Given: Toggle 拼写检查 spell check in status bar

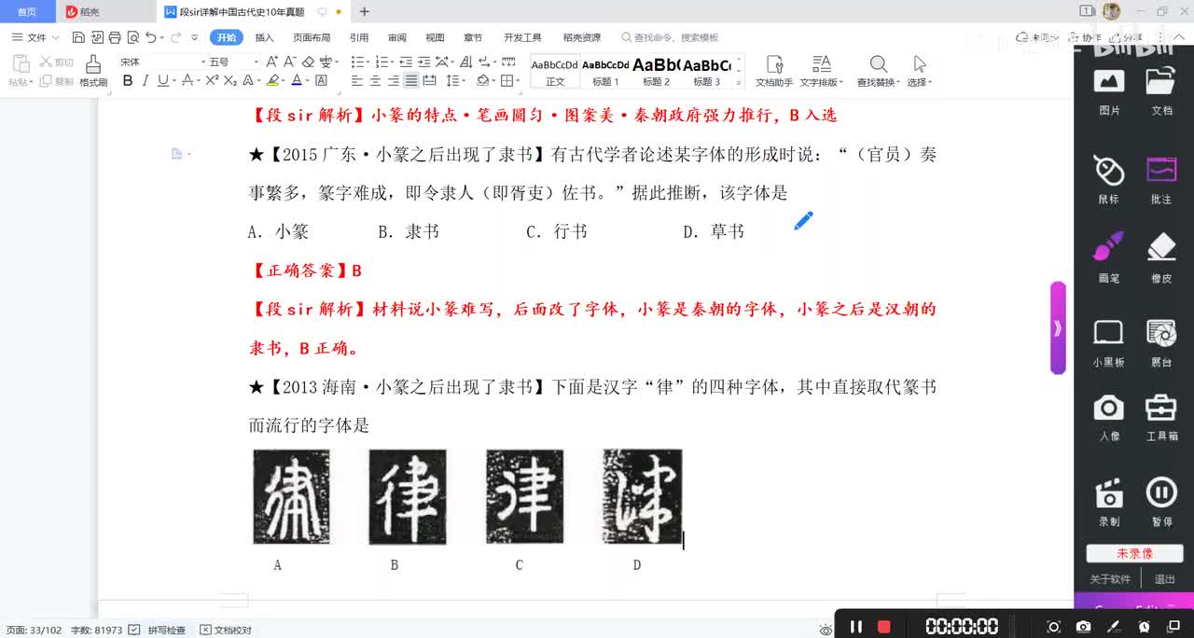Looking at the screenshot, I should [158, 630].
